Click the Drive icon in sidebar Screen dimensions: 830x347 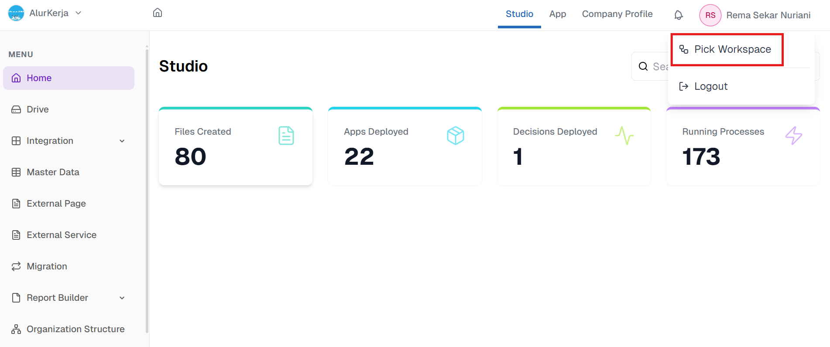16,109
